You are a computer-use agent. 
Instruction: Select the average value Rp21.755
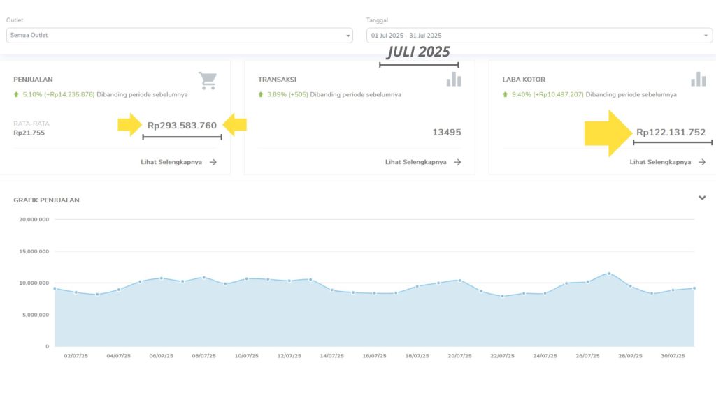29,133
